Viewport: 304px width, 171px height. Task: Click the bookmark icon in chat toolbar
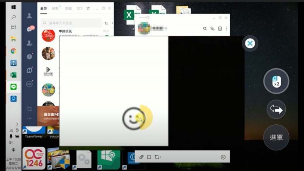149,157
